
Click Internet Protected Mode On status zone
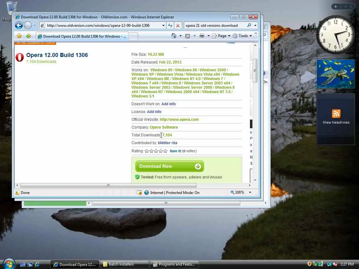[x=172, y=193]
